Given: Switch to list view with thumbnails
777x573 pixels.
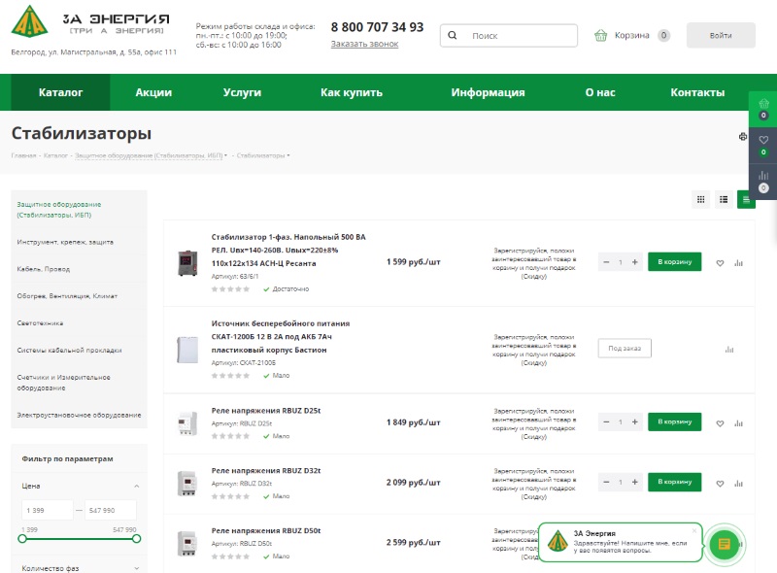Looking at the screenshot, I should [x=724, y=199].
